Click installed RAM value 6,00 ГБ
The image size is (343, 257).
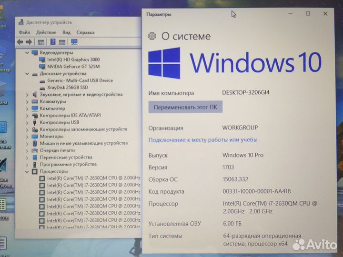(x=232, y=224)
